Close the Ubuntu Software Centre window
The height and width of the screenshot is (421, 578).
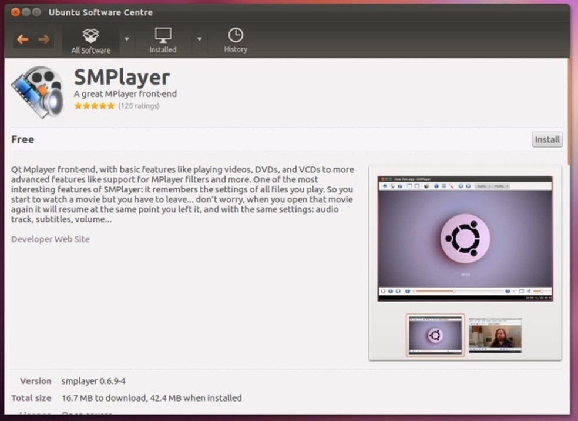point(15,12)
